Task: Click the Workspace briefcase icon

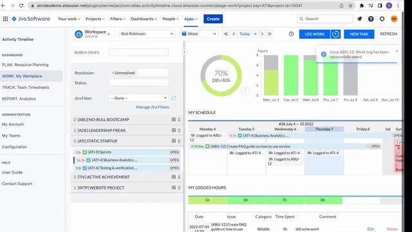Action: 79,34
